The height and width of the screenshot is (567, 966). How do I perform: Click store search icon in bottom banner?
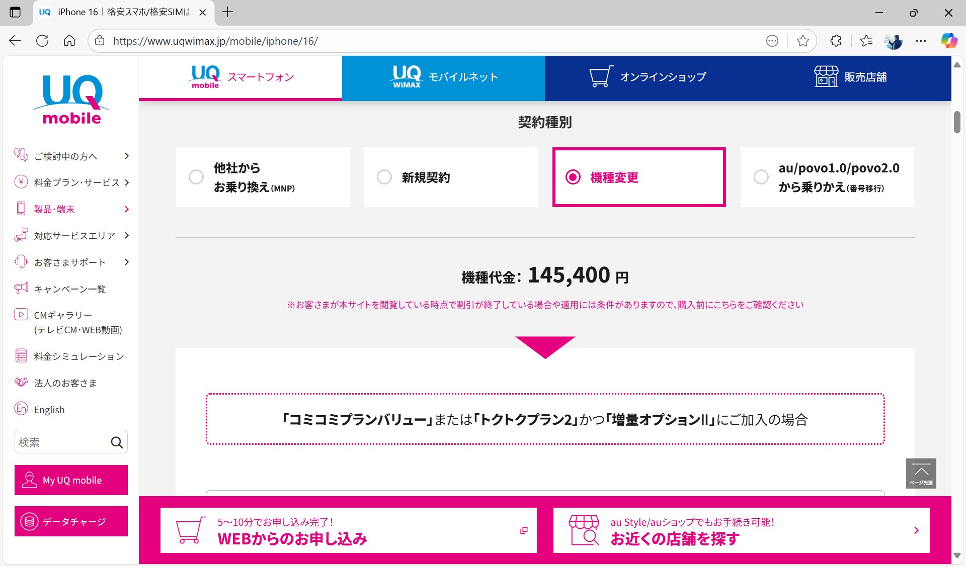[x=584, y=530]
